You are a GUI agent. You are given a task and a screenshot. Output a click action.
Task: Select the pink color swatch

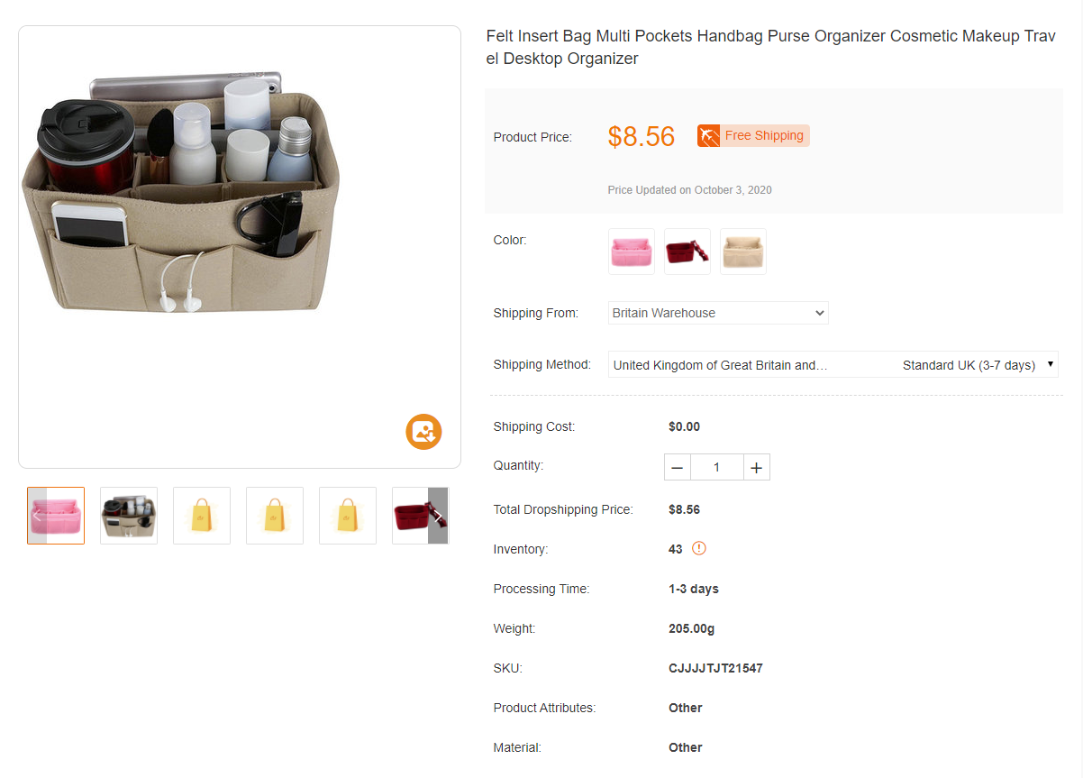click(x=632, y=252)
